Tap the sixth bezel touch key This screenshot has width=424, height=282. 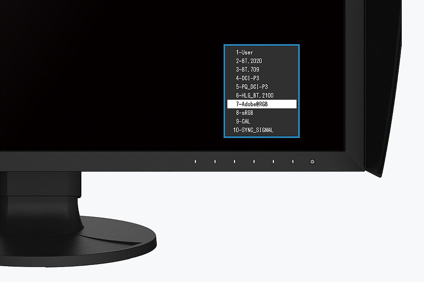click(x=293, y=162)
